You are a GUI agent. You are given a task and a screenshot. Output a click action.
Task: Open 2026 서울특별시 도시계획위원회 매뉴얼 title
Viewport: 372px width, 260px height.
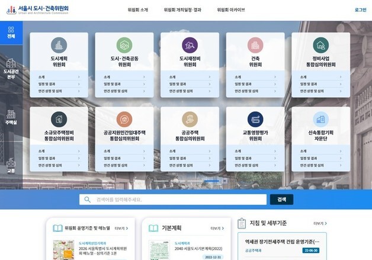click(102, 251)
